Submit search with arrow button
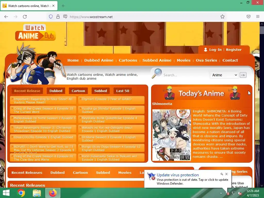This screenshot has width=264, height=198. 243,75
